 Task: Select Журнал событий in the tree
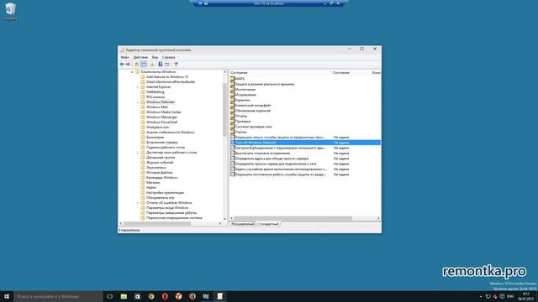click(160, 162)
